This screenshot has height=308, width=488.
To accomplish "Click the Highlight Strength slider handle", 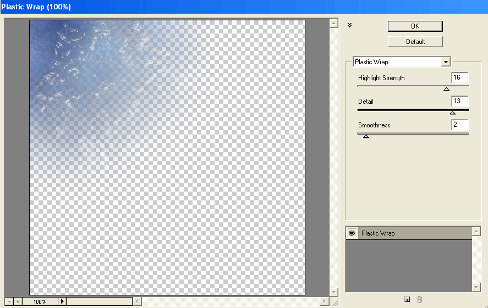I will 446,89.
